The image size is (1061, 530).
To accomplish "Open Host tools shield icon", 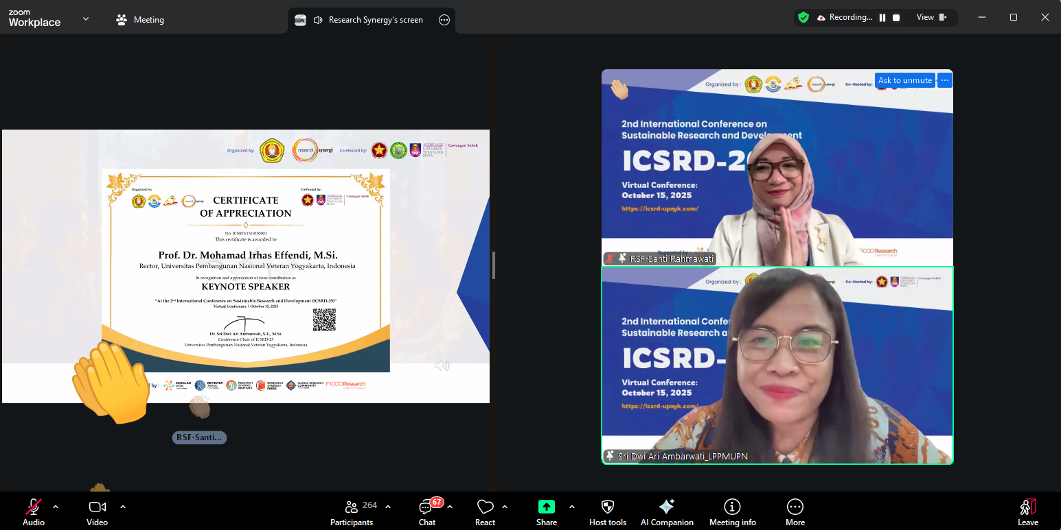I will pyautogui.click(x=607, y=511).
